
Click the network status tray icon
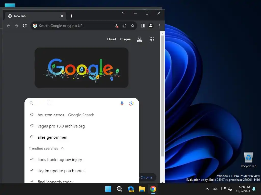point(223,189)
